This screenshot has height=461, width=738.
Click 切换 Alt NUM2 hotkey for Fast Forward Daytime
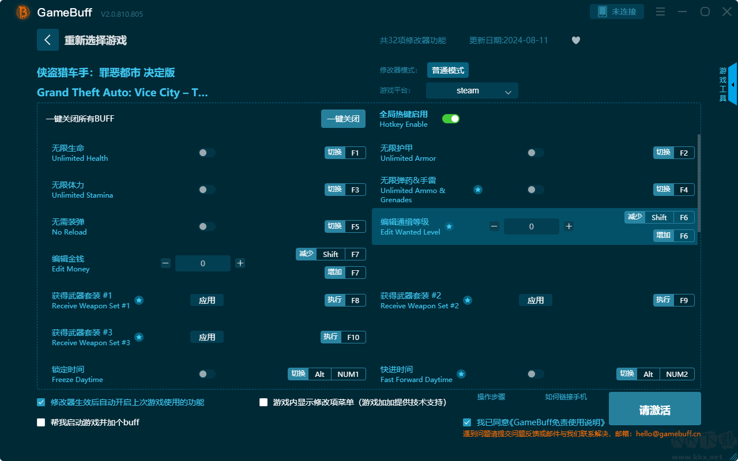coord(656,374)
